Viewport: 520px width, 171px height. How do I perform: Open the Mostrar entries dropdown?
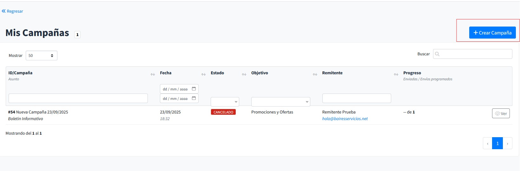point(41,56)
